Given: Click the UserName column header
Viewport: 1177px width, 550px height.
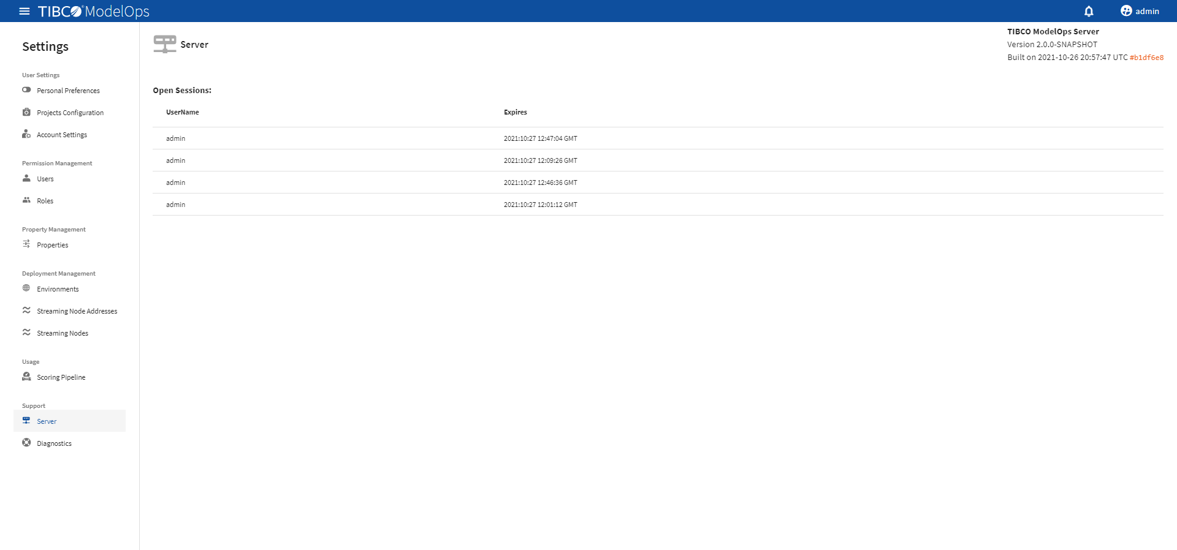Looking at the screenshot, I should click(183, 112).
